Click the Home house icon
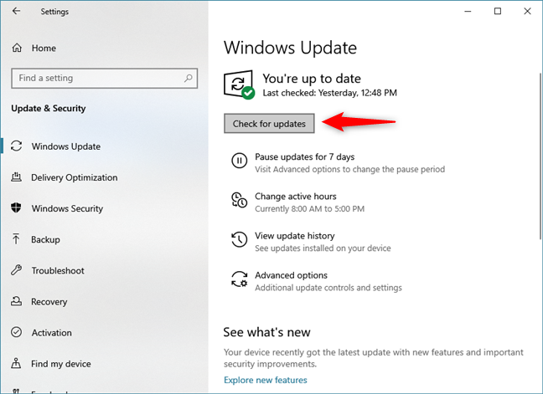Screen dimensions: 543x394 pos(17,48)
